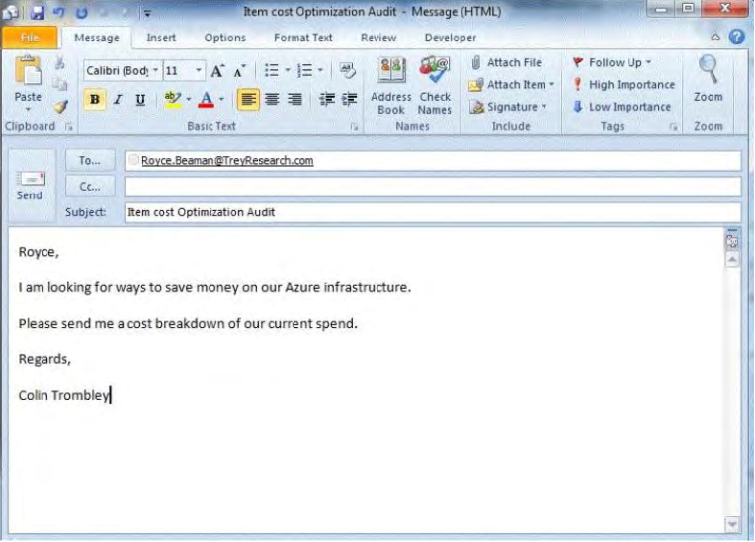Screen dimensions: 755x542
Task: Switch to the Developer tab
Action: 451,38
